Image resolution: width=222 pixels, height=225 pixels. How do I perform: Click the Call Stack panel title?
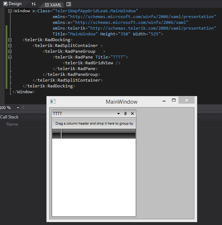[9, 117]
